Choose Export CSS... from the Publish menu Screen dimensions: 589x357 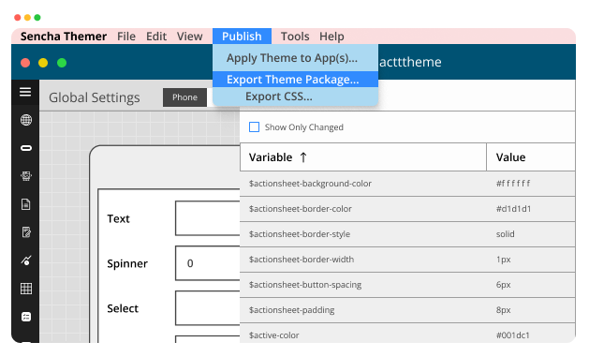[295, 97]
